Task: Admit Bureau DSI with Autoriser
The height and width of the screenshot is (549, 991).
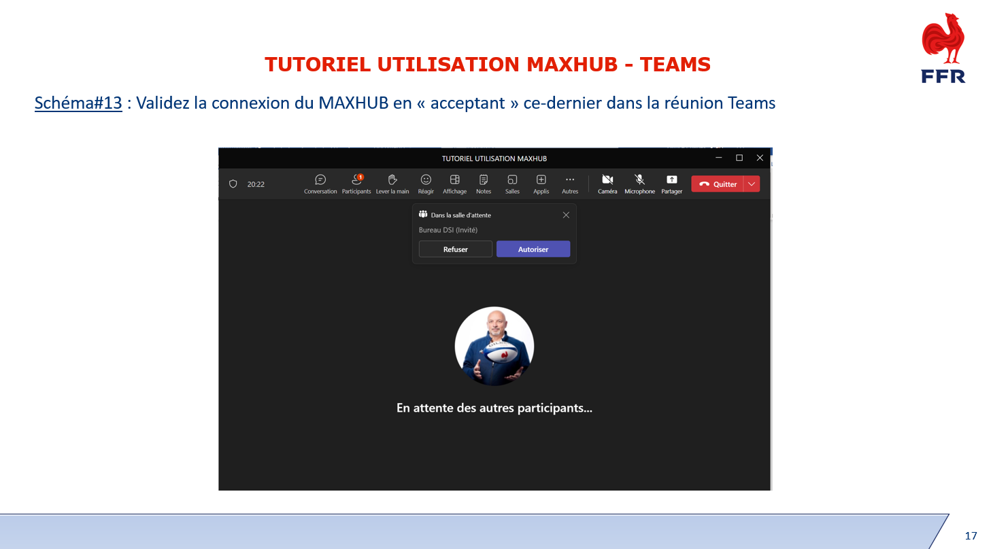Action: click(x=533, y=249)
